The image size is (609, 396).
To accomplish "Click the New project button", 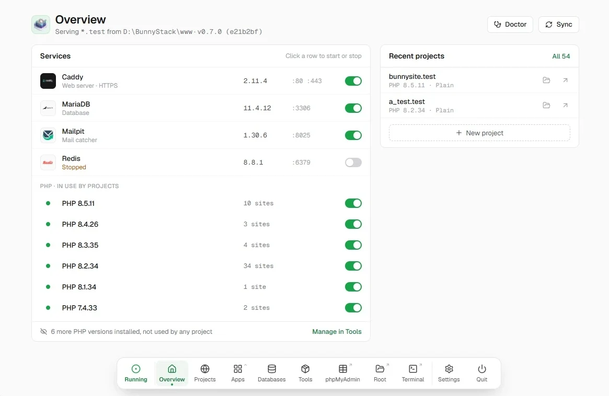I will [x=479, y=133].
